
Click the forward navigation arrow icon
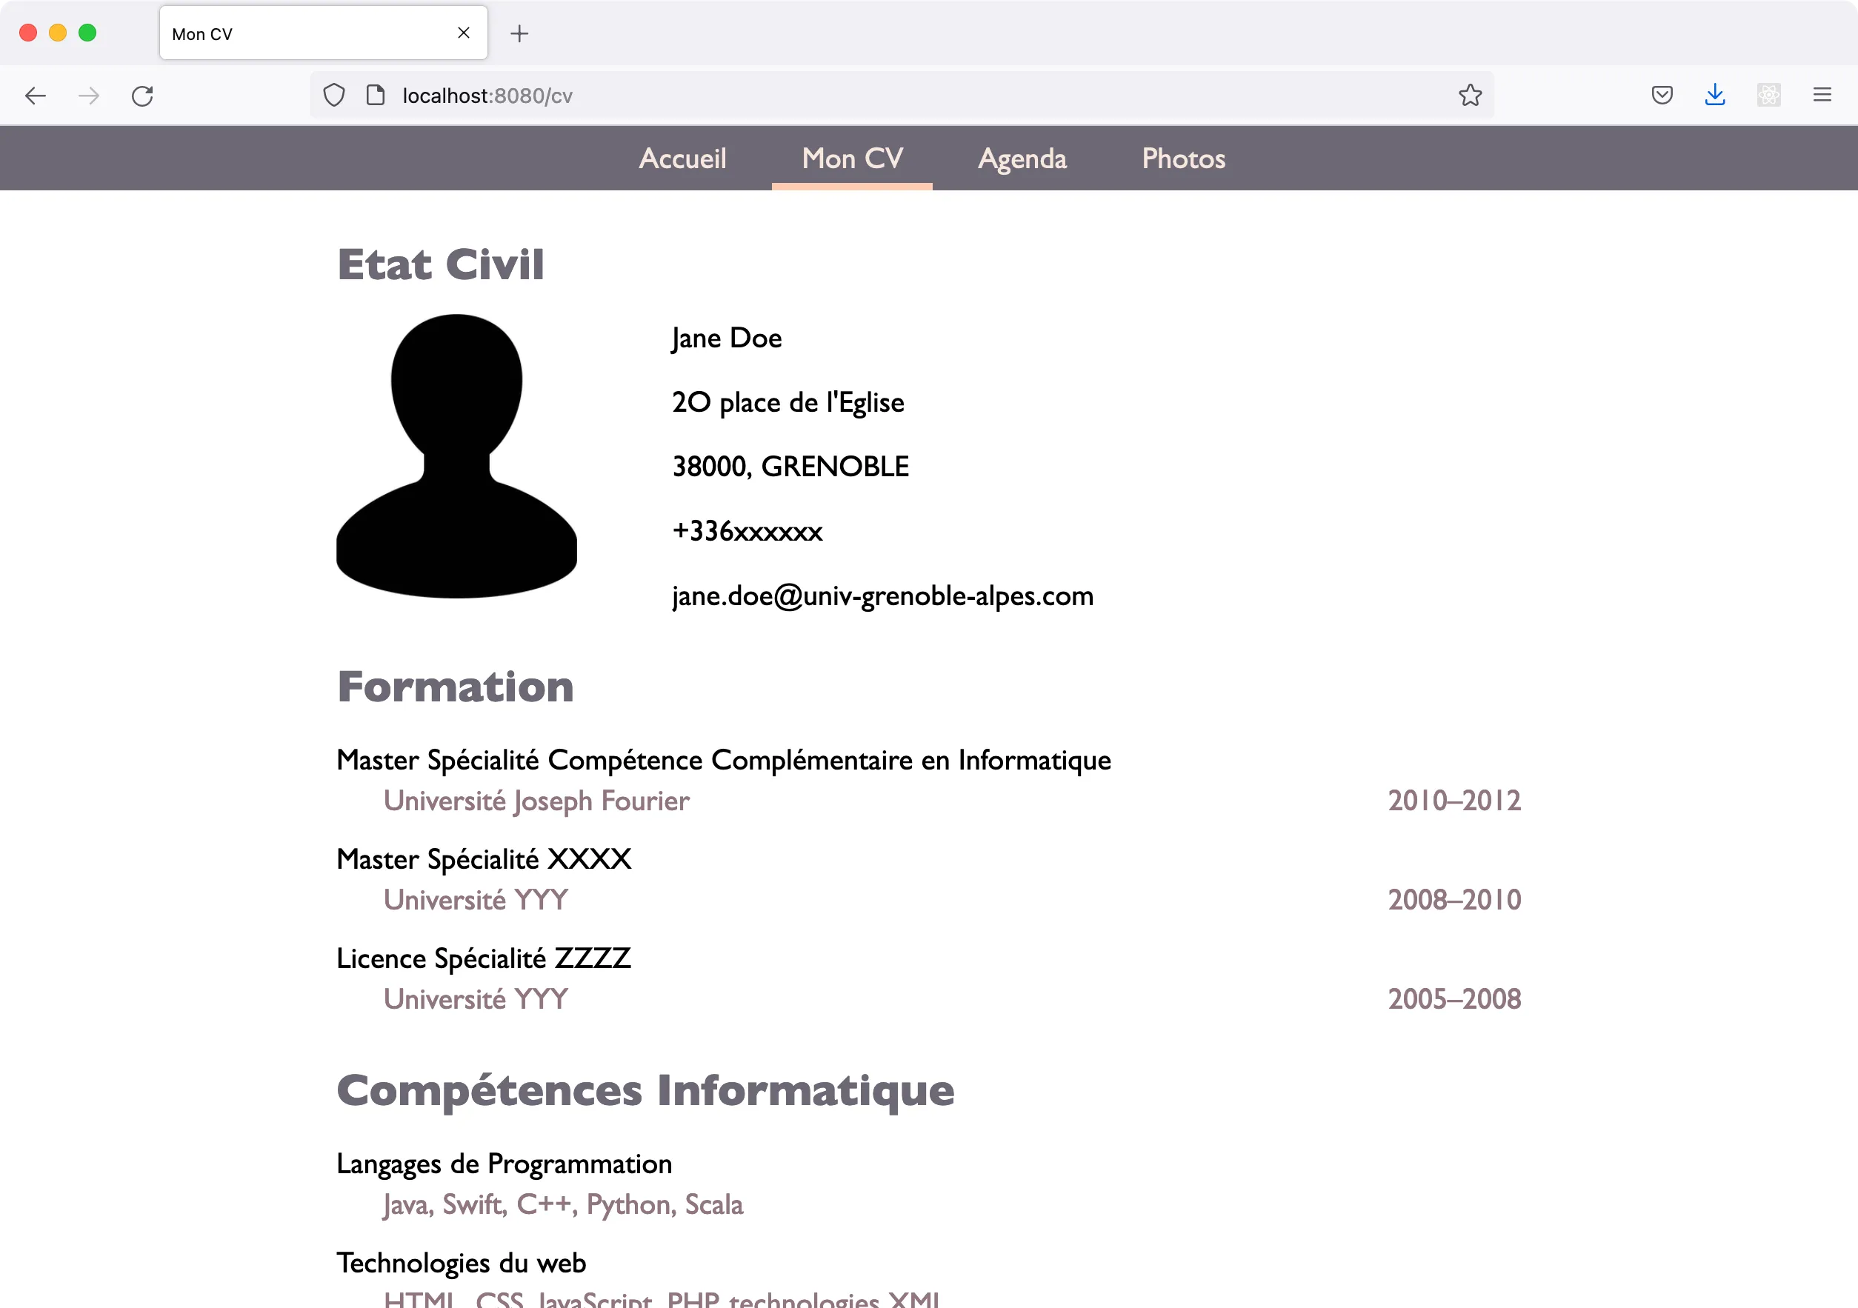tap(89, 96)
